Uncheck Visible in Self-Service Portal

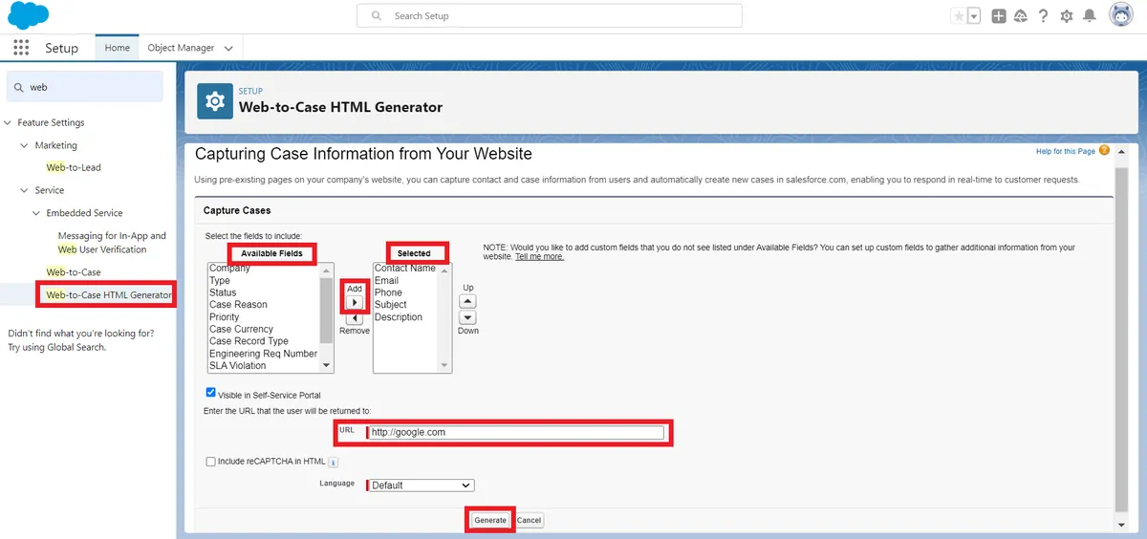[211, 393]
